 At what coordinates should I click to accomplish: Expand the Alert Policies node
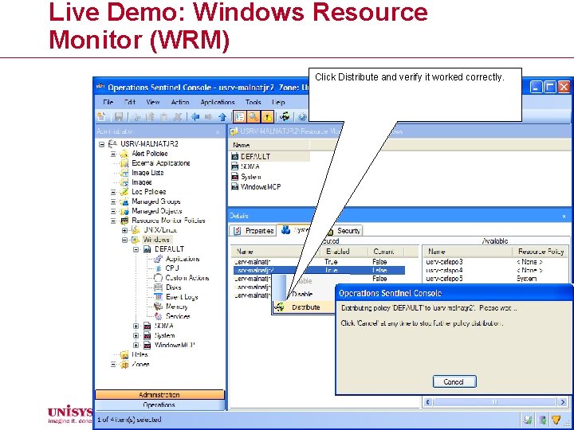pyautogui.click(x=113, y=154)
